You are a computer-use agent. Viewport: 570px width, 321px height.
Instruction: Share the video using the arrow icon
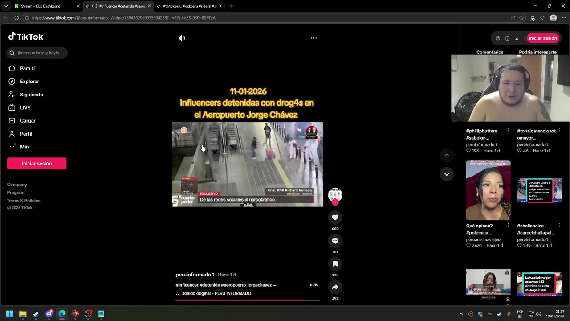[x=335, y=287]
